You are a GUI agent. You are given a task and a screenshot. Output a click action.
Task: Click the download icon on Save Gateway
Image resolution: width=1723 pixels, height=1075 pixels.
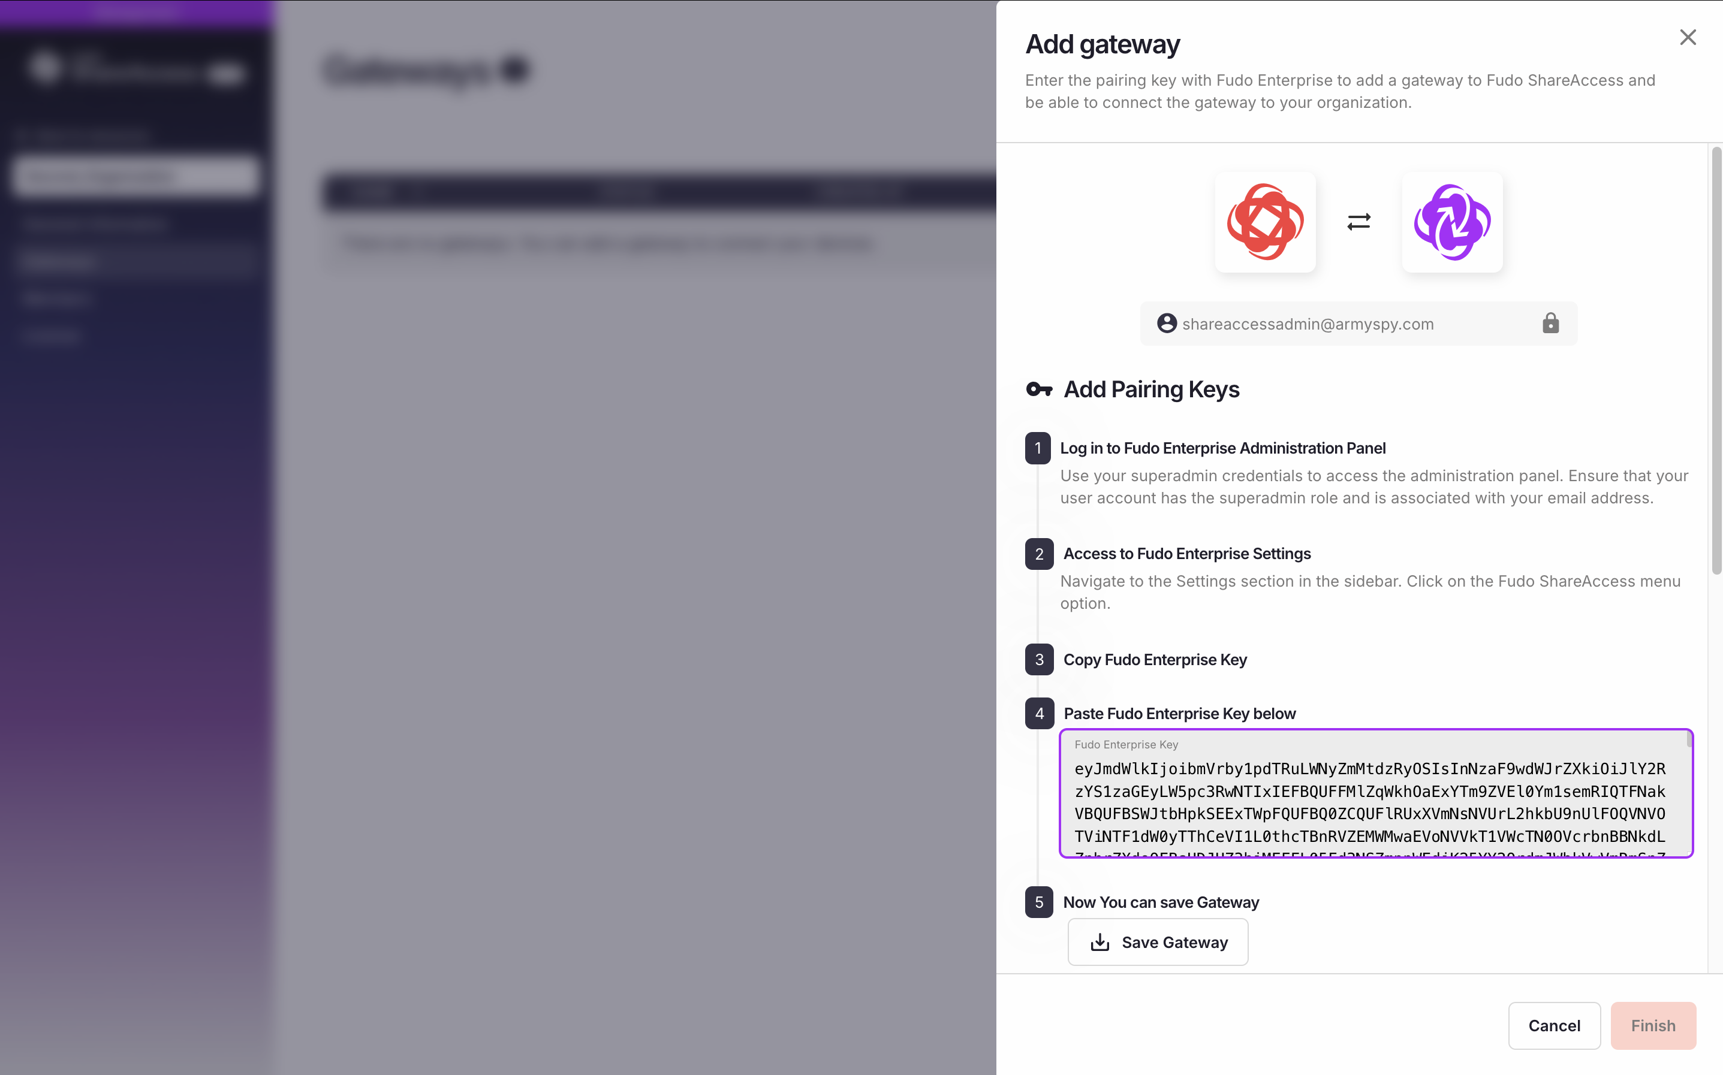point(1100,942)
